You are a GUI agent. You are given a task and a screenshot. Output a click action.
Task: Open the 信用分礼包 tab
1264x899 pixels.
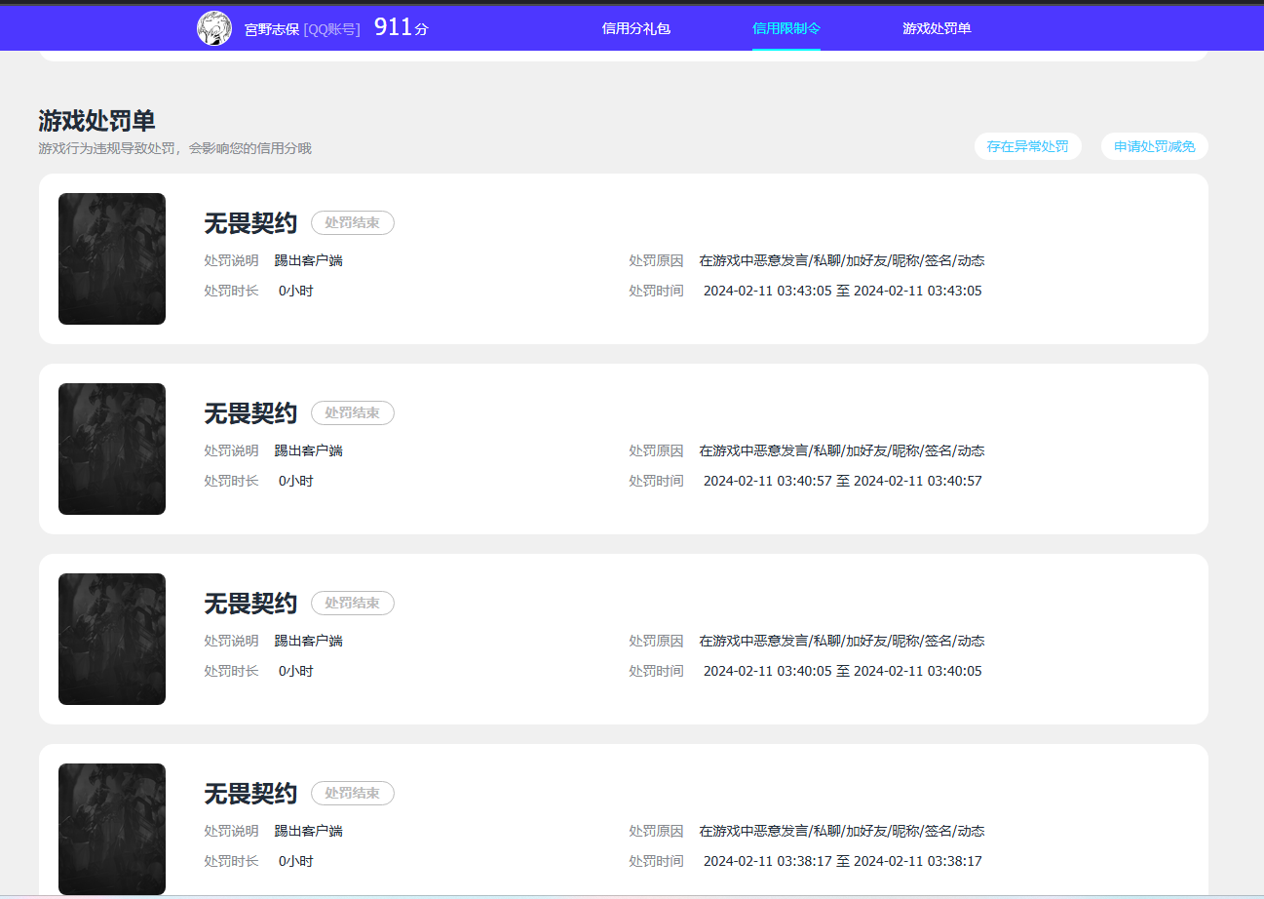(636, 28)
